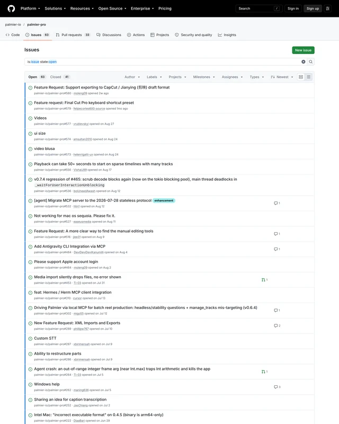
Task: Expand the Labels filter dropdown
Action: point(154,77)
